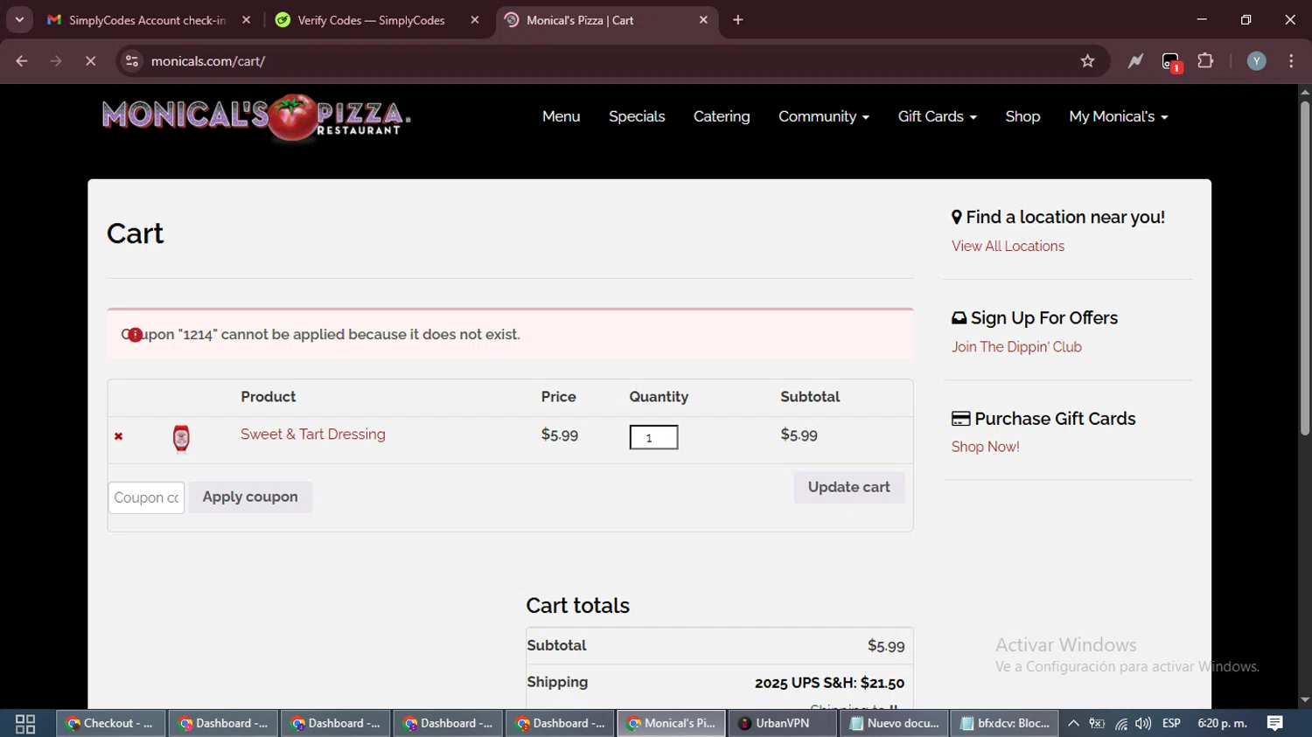Click the Coupon code field
The height and width of the screenshot is (737, 1312).
coord(146,497)
